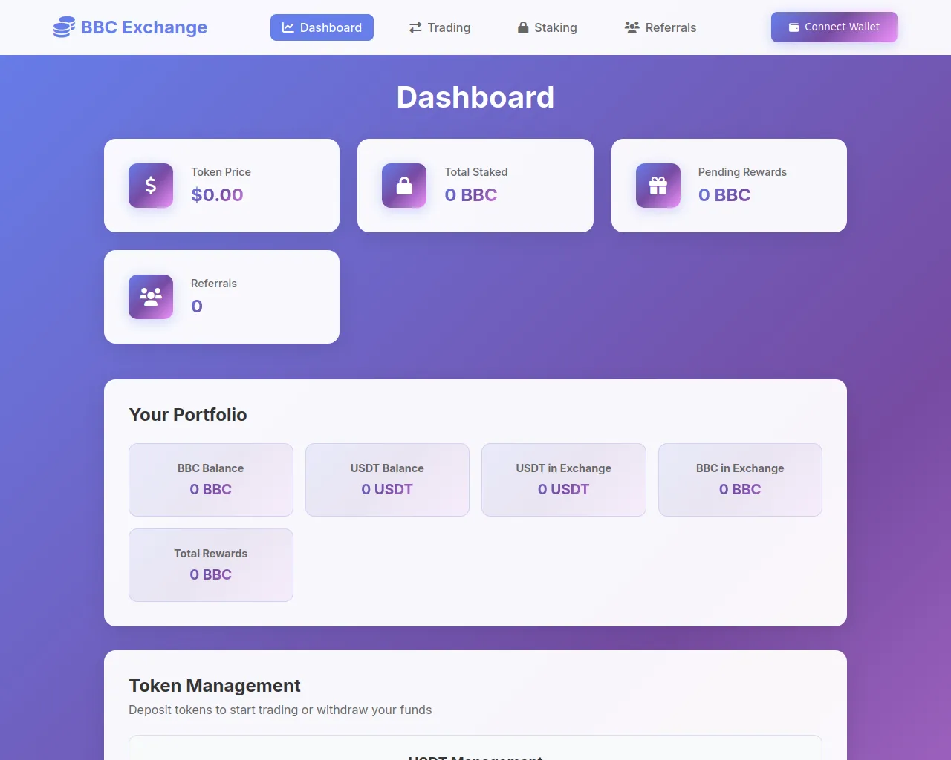951x760 pixels.
Task: Click the 0 BBC Total Staked value
Action: (x=471, y=195)
